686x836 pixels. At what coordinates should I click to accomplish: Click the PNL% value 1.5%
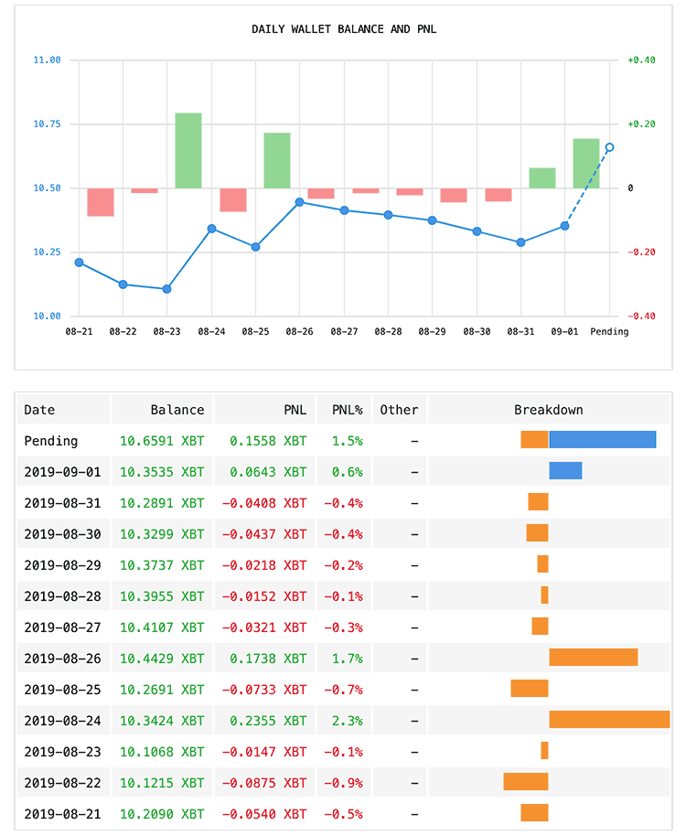tap(348, 441)
